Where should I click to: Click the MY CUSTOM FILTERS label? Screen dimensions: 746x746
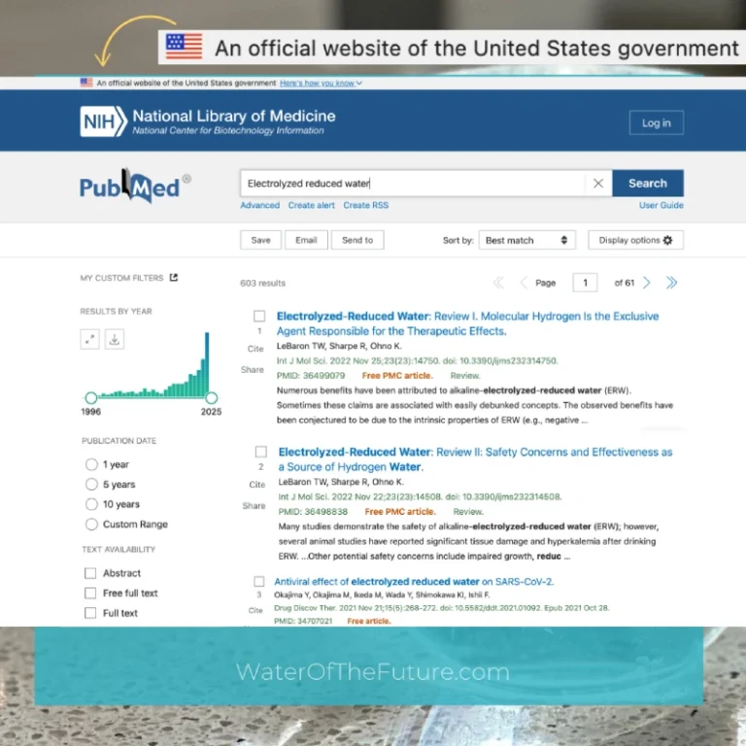click(x=121, y=278)
